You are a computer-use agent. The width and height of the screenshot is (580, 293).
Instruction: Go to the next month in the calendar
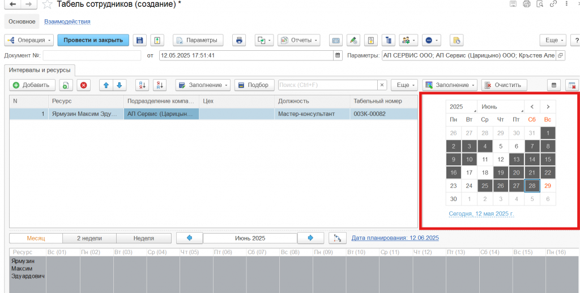[548, 106]
